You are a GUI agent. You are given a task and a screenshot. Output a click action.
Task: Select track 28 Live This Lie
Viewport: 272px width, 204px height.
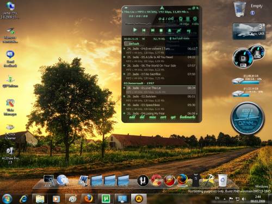(160, 90)
